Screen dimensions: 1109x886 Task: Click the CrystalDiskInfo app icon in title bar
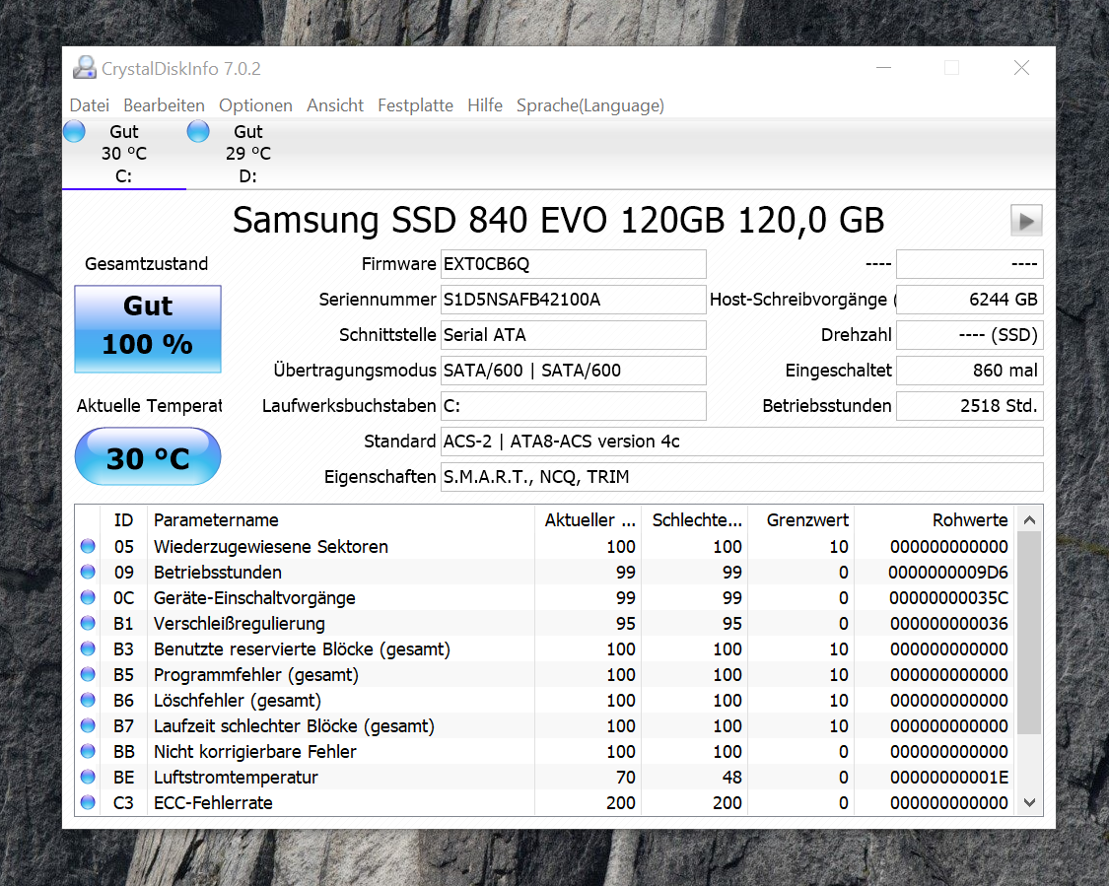click(85, 68)
